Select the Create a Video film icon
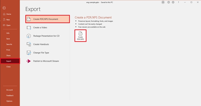 (x=29, y=28)
